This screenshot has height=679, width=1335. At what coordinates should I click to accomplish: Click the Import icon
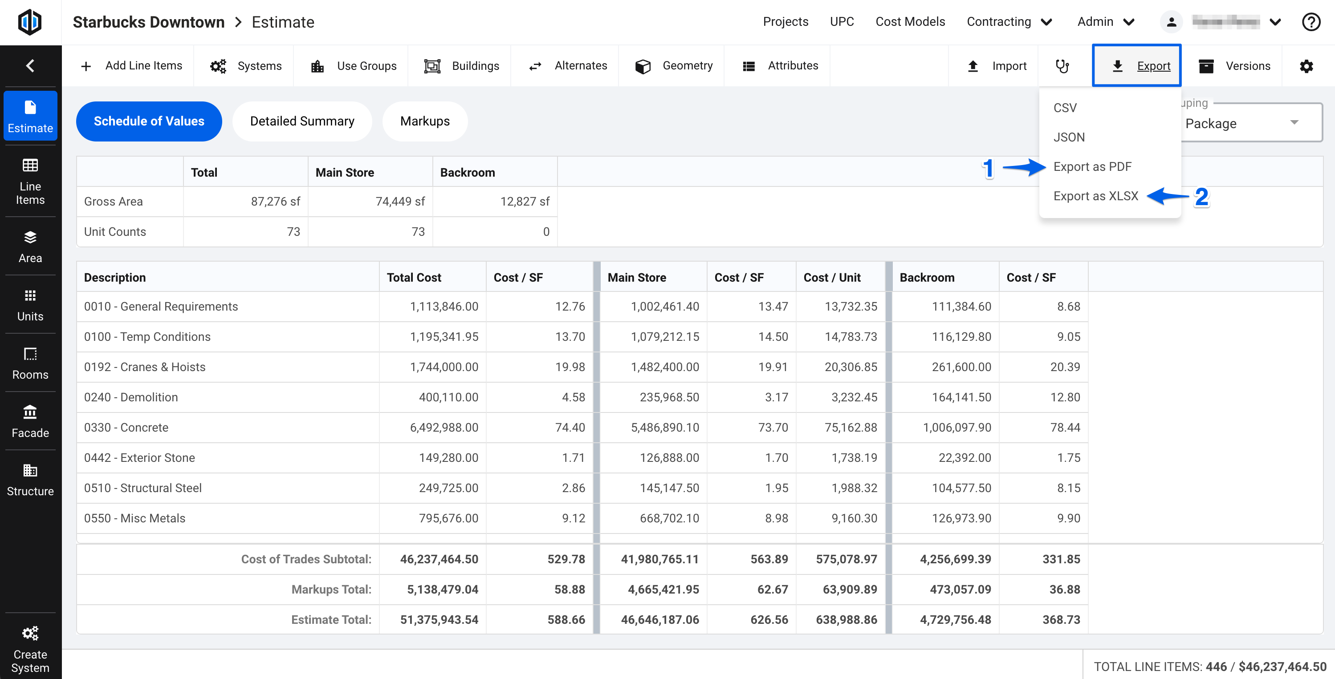[x=973, y=65]
